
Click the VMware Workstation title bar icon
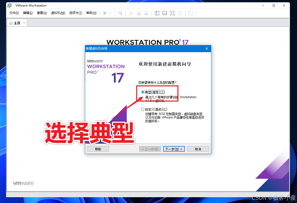click(x=9, y=6)
